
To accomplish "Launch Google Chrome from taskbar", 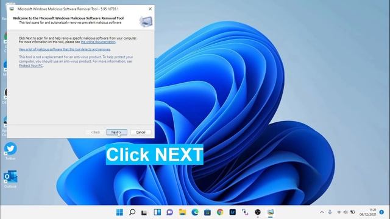I will point(220,212).
